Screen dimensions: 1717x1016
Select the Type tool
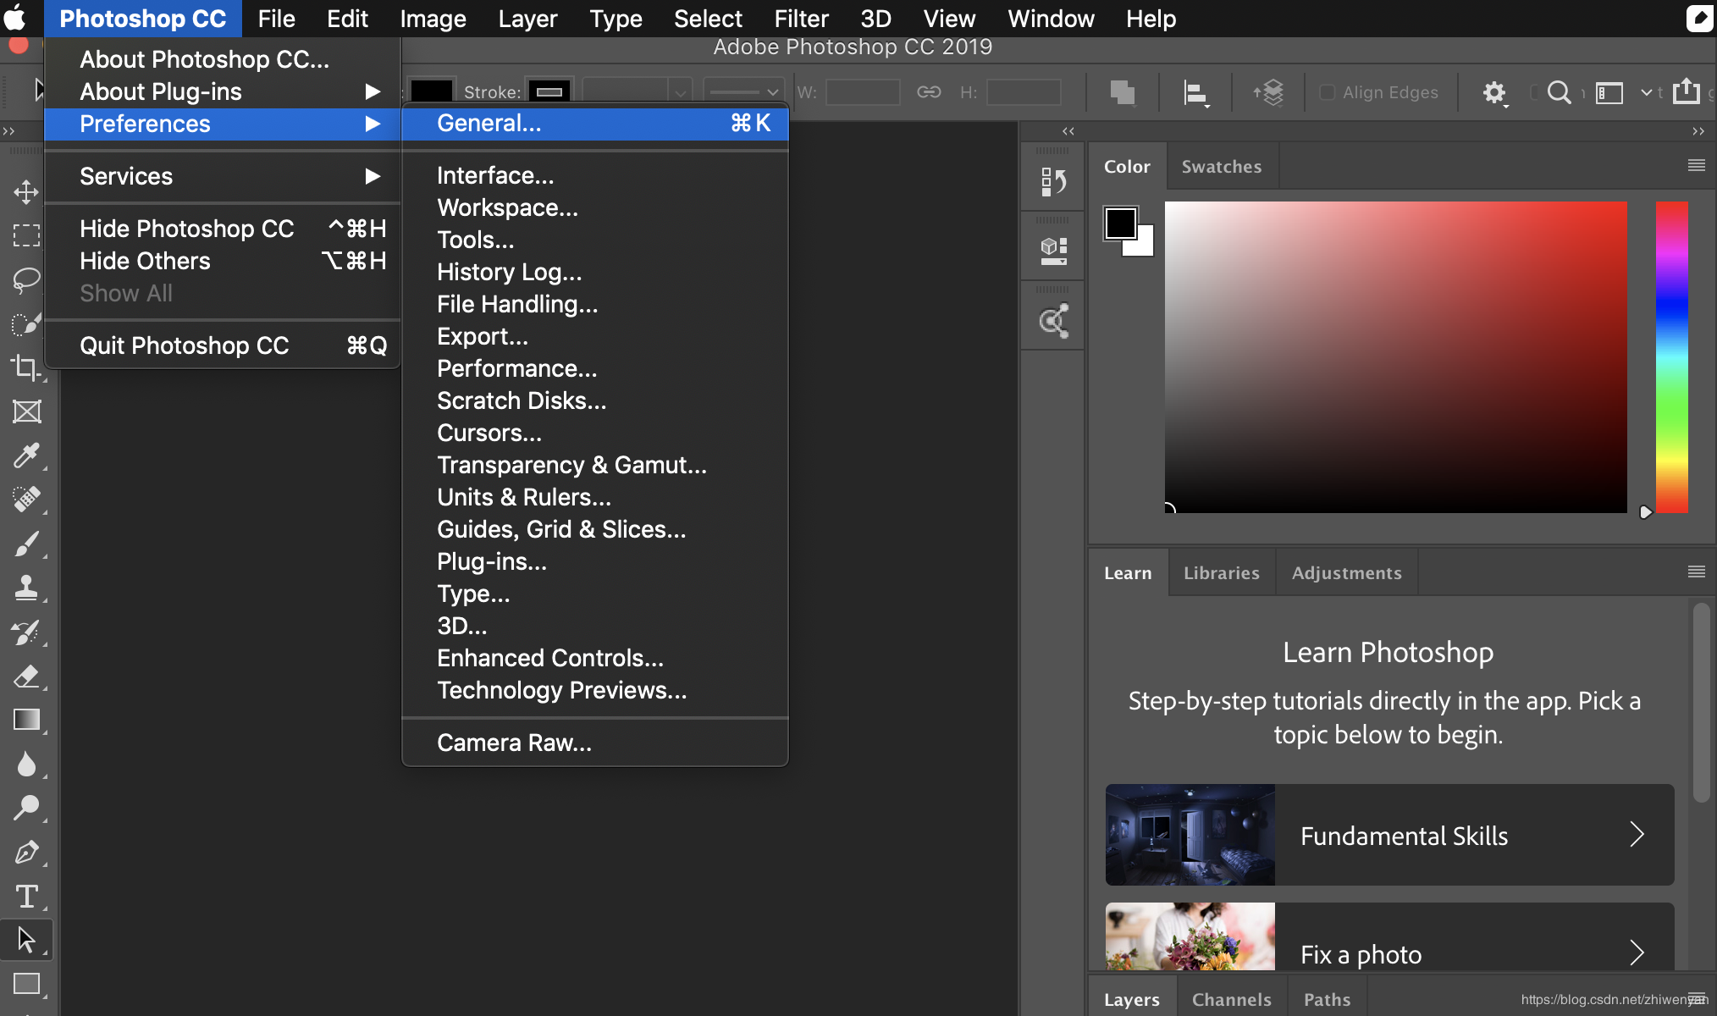point(26,897)
